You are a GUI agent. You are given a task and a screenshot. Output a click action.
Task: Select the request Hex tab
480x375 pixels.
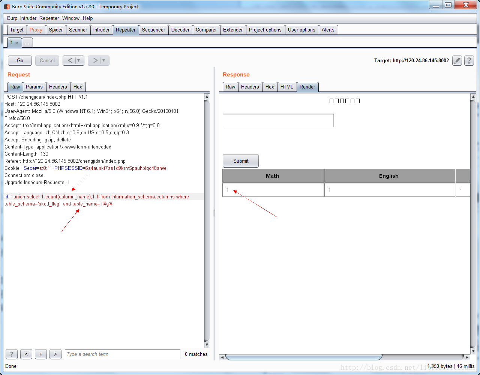point(78,87)
